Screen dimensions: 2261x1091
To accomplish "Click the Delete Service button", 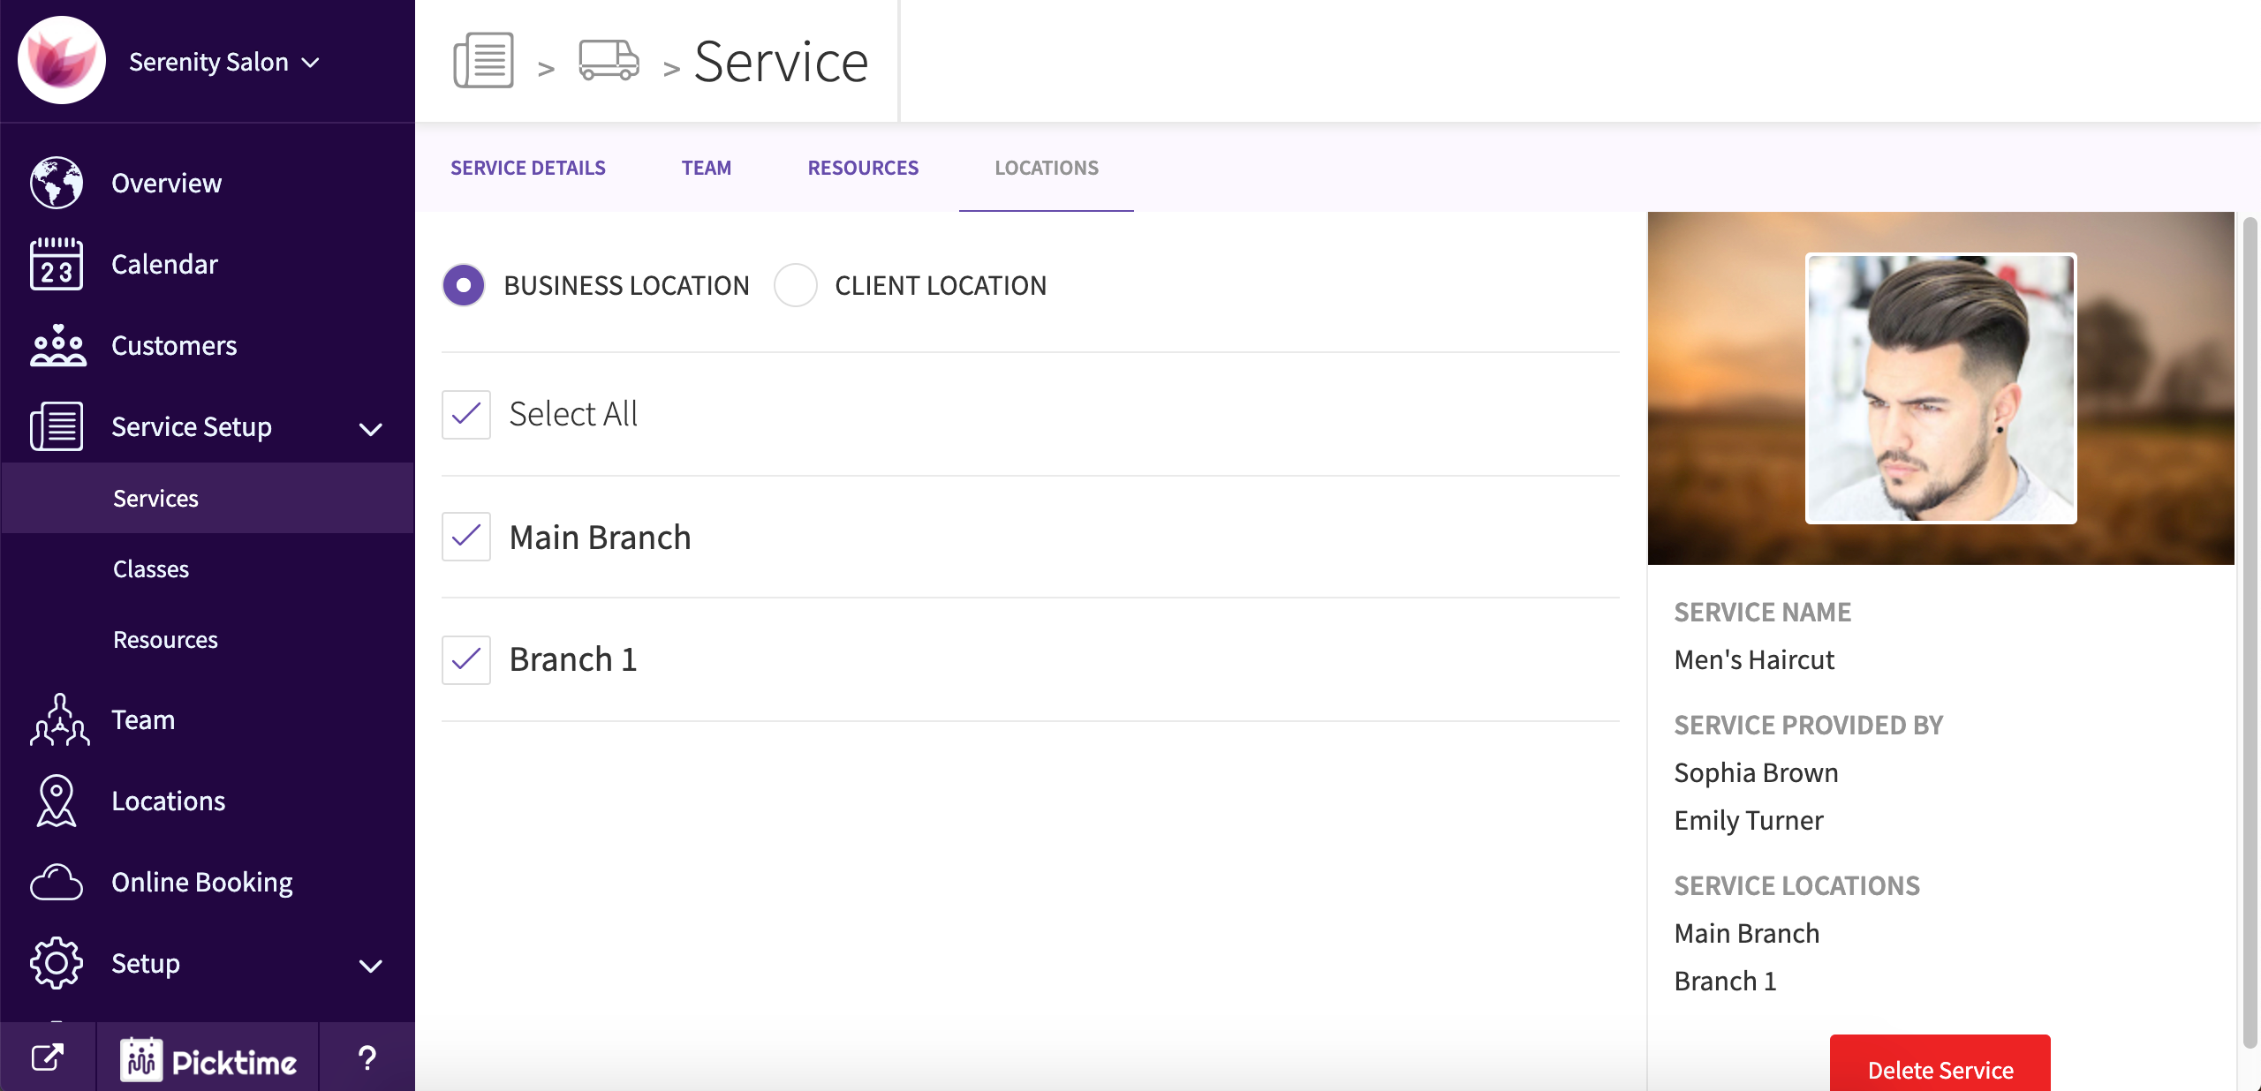I will click(x=1940, y=1068).
